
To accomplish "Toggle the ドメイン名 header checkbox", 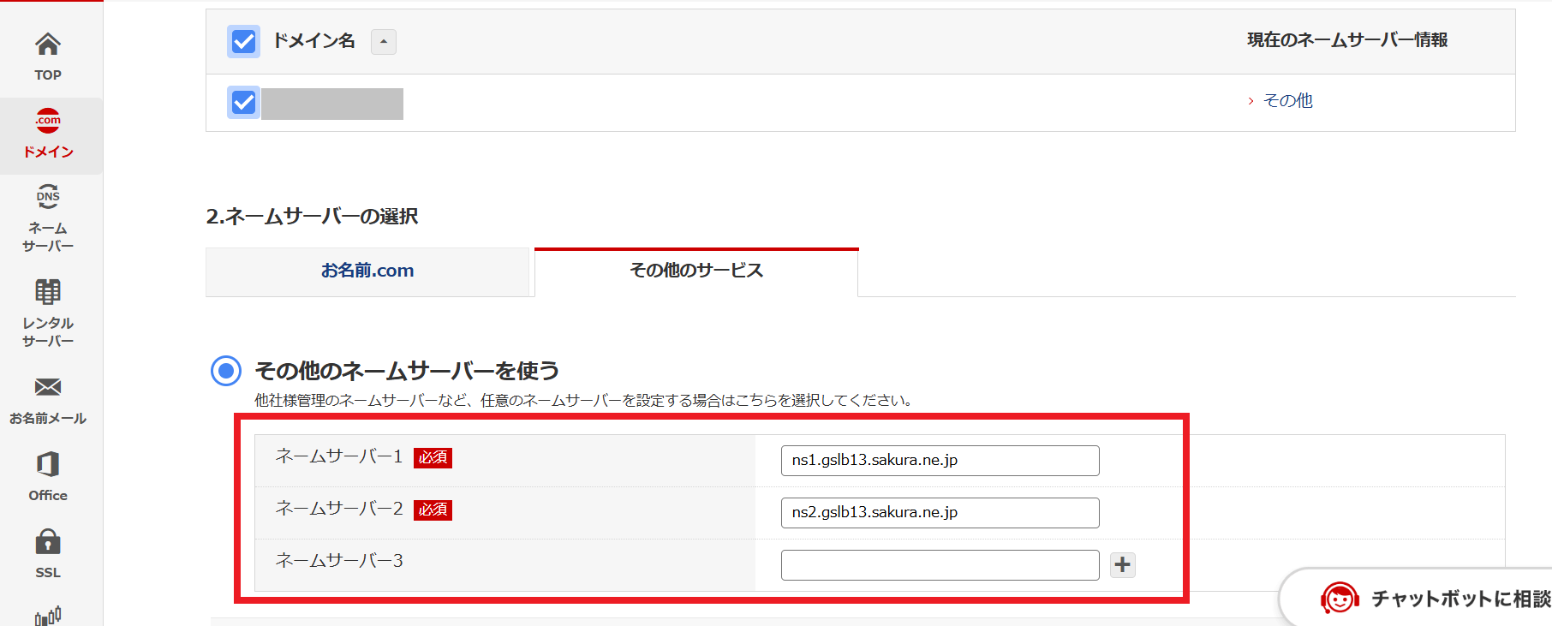I will tap(243, 41).
